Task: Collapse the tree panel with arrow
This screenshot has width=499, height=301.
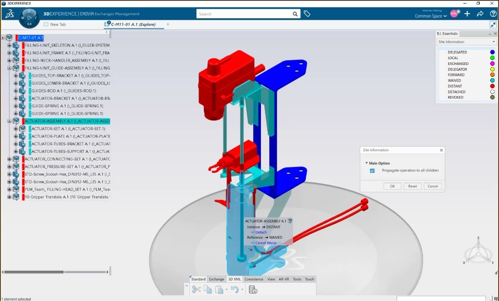Action: (107, 32)
